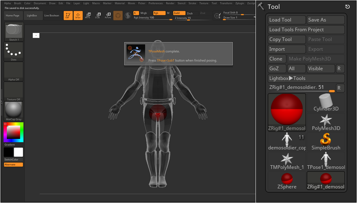Open the Alpha menu
The width and height of the screenshot is (357, 203).
7,3
